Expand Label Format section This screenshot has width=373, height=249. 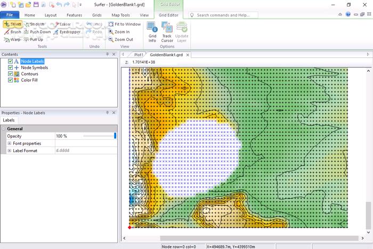[x=9, y=151]
